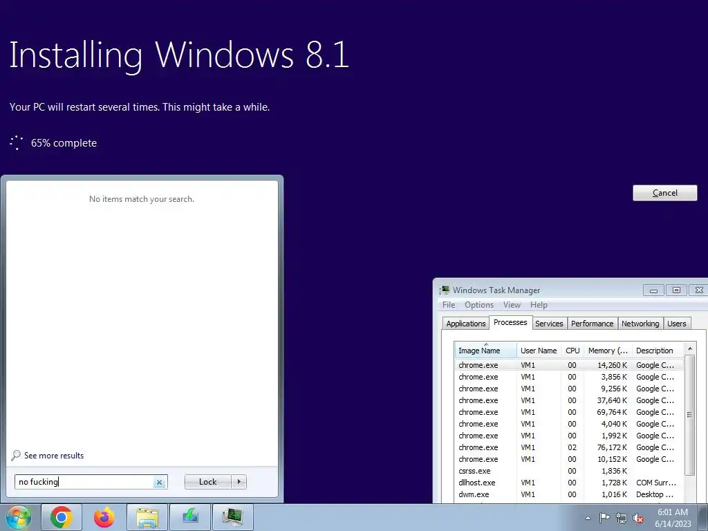Sort processes by Image Name column
Image resolution: width=708 pixels, height=531 pixels.
pos(485,351)
